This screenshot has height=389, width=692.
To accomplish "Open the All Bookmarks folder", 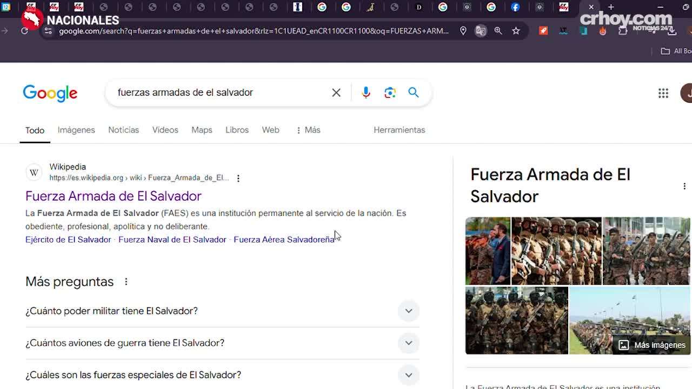I will [676, 51].
